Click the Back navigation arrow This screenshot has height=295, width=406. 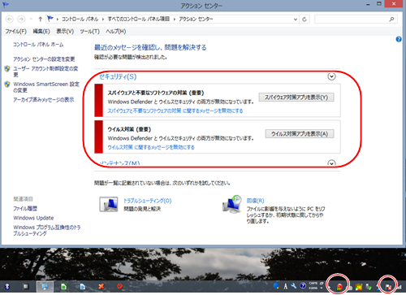coord(10,20)
